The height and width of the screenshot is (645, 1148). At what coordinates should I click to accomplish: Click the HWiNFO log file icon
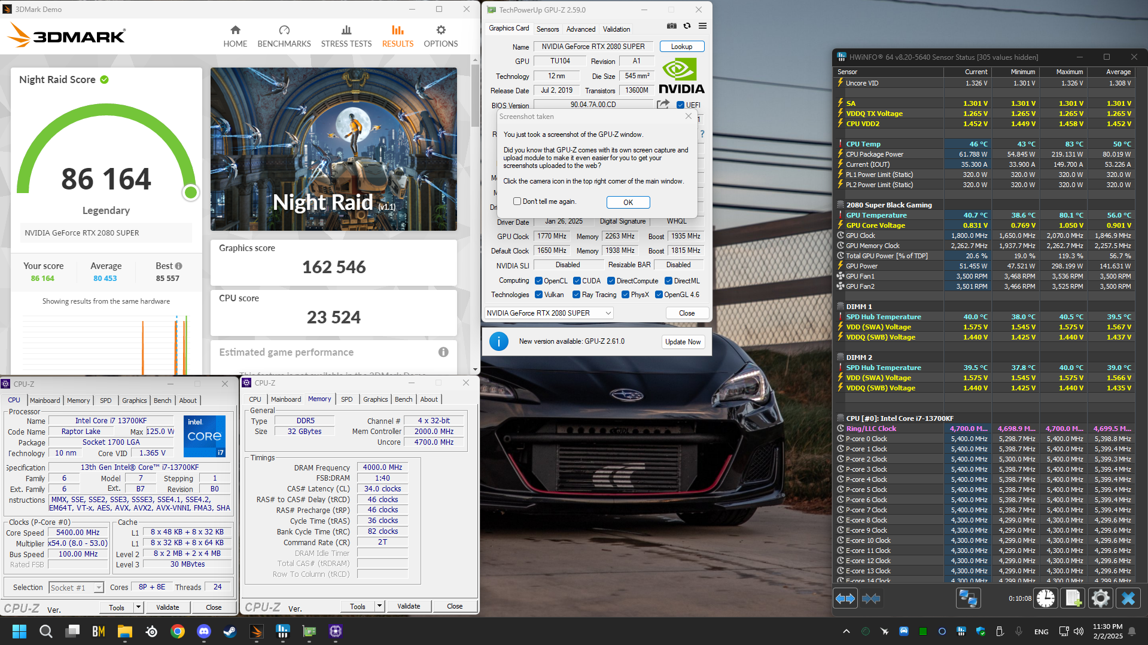click(x=1073, y=598)
